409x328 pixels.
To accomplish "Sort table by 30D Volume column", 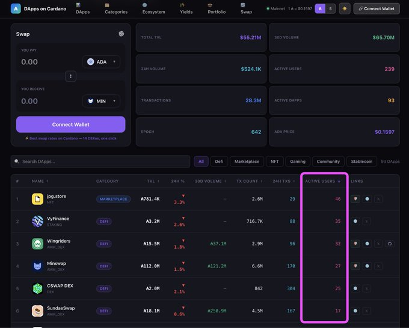I will (211, 181).
